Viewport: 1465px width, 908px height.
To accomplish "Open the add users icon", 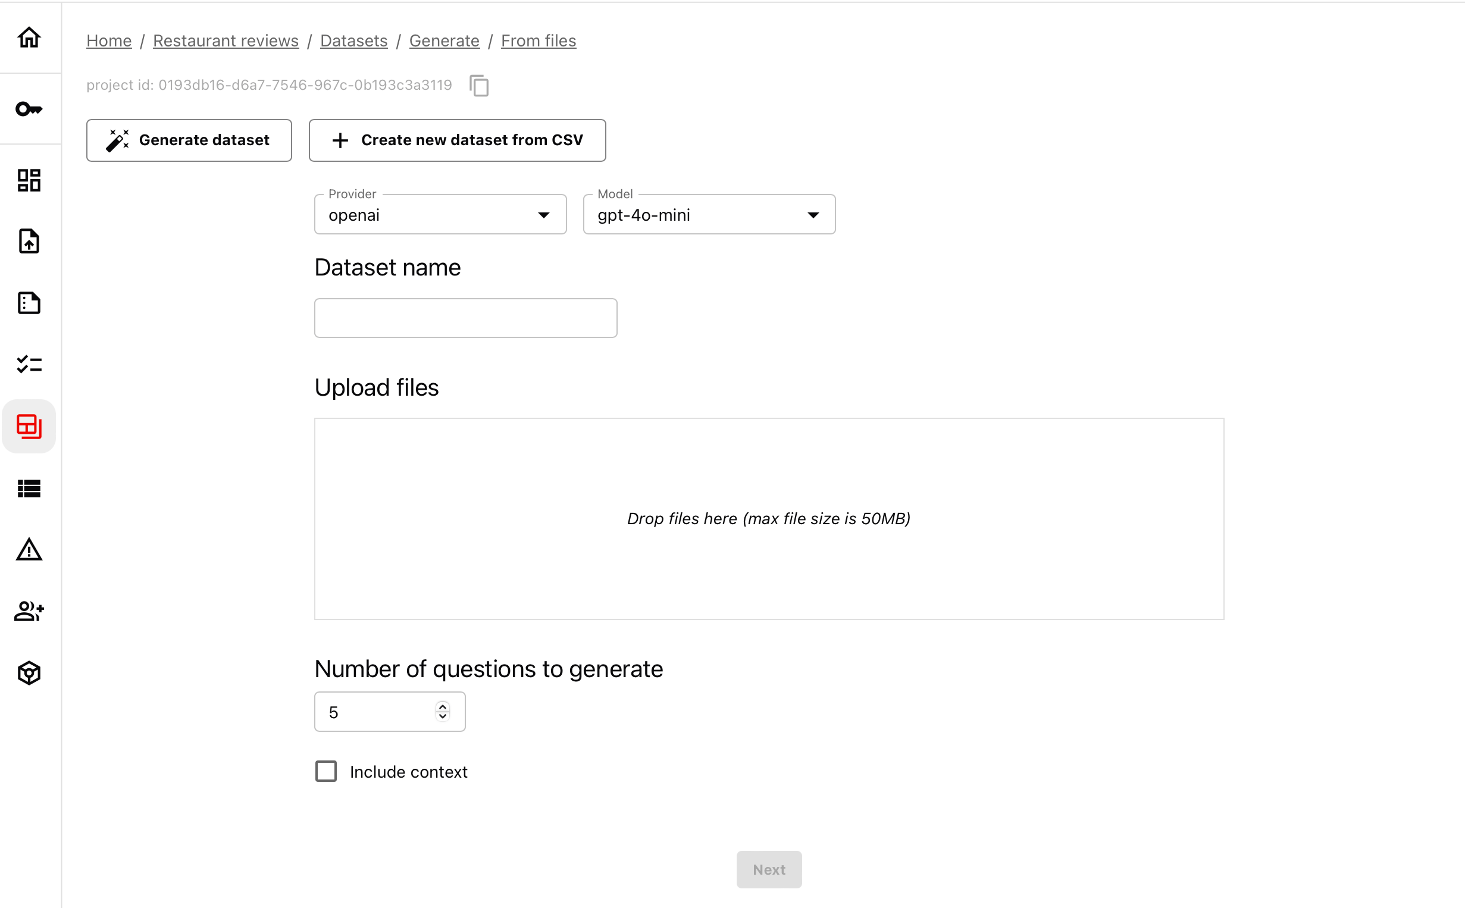I will click(x=29, y=611).
